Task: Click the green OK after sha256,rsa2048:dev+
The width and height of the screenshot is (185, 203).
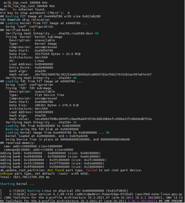Action: point(97,33)
